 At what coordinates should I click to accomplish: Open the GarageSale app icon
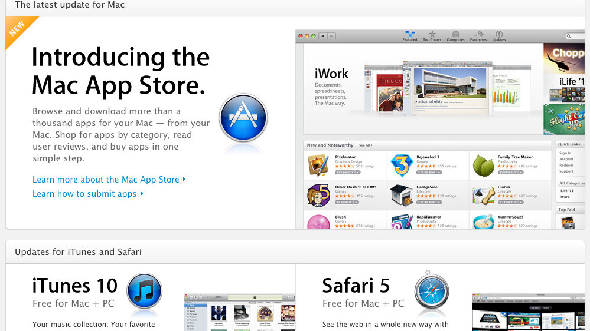(x=402, y=195)
